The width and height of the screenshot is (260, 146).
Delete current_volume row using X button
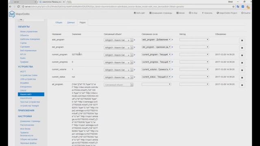coord(242,70)
